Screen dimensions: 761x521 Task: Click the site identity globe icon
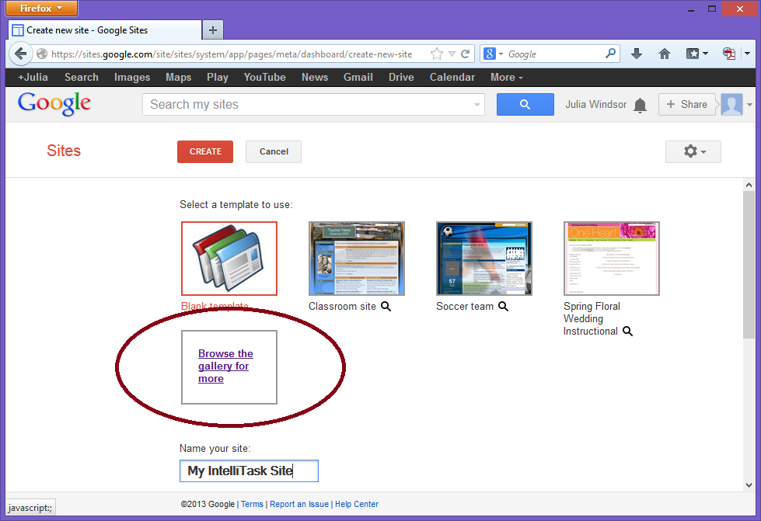point(42,54)
